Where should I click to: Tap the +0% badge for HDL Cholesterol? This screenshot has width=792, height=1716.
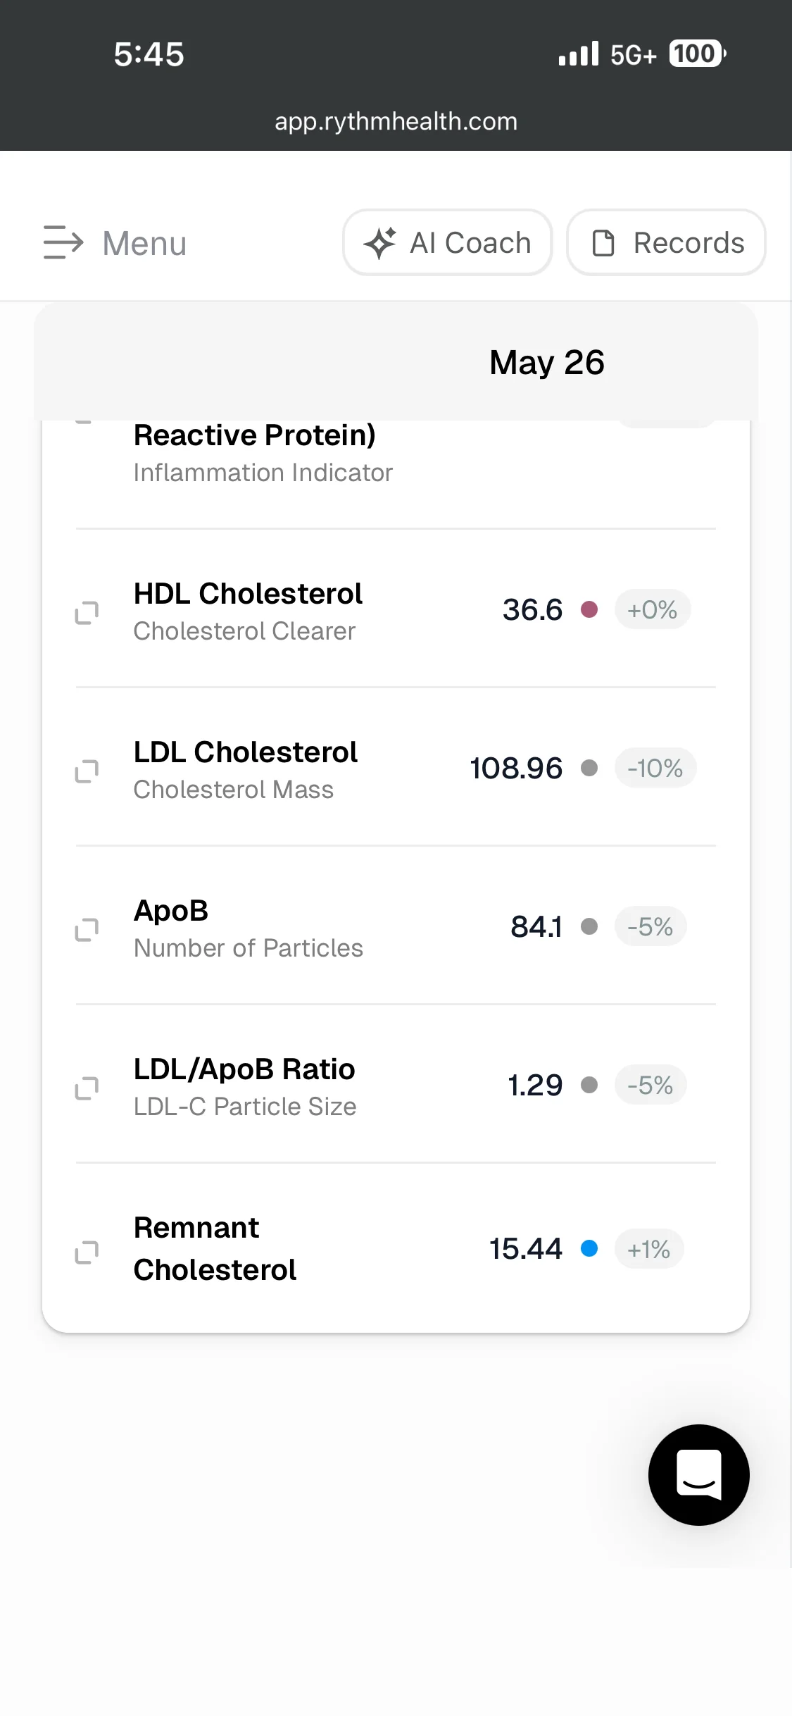653,609
